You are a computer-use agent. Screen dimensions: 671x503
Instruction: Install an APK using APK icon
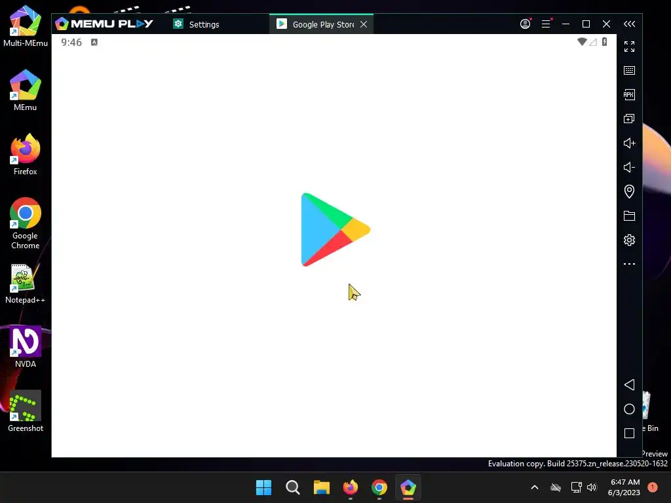(629, 94)
